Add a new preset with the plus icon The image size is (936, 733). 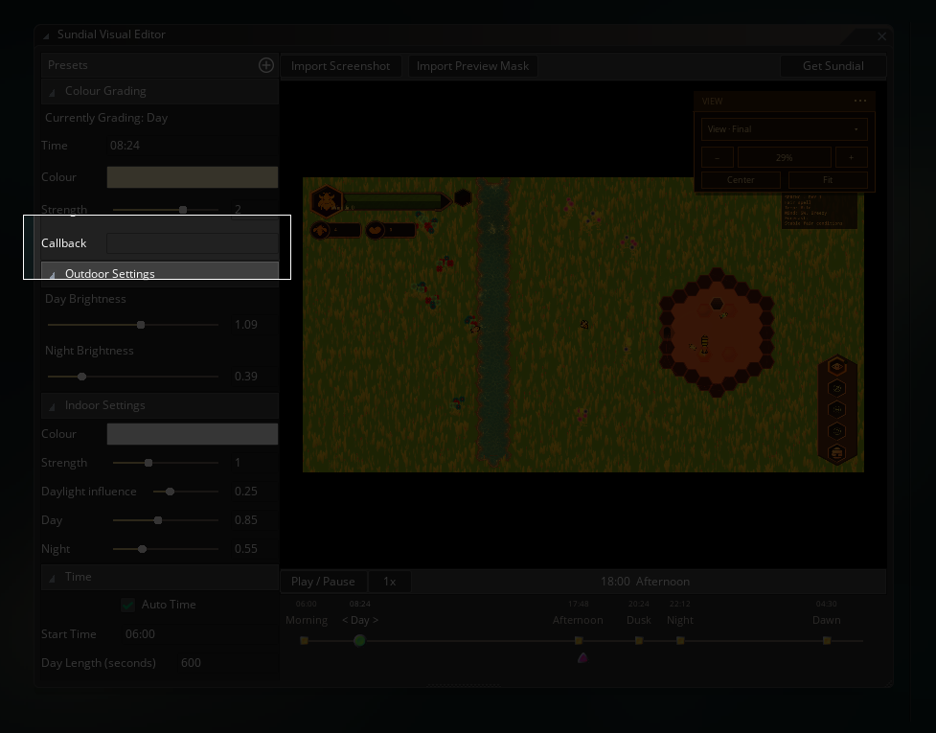[266, 65]
